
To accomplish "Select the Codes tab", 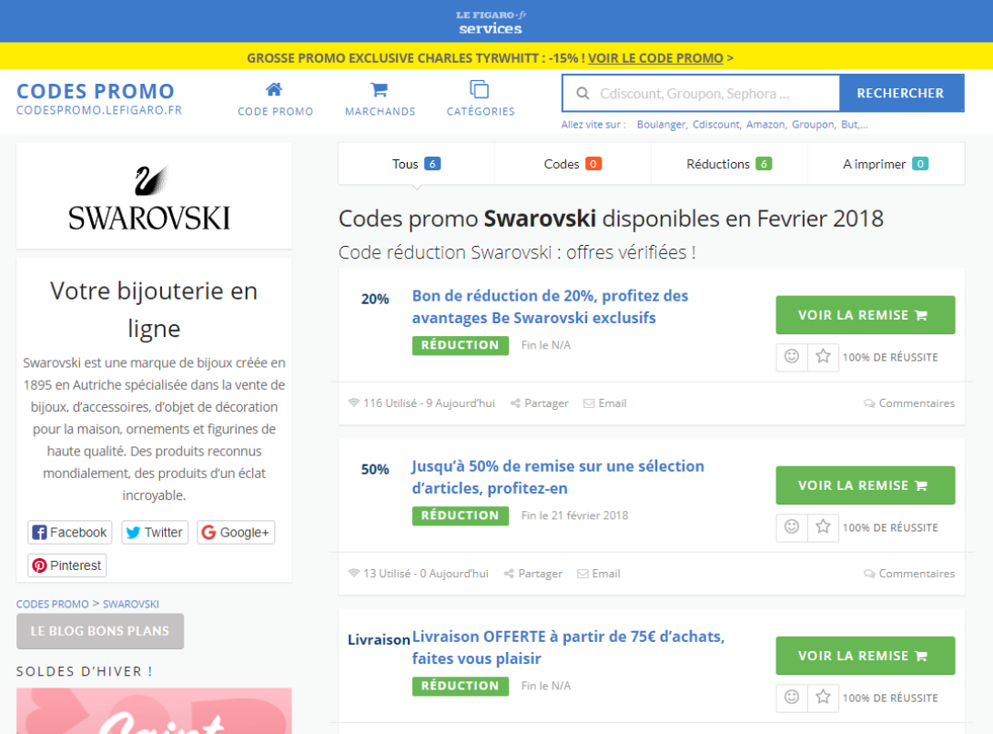I will tap(572, 164).
